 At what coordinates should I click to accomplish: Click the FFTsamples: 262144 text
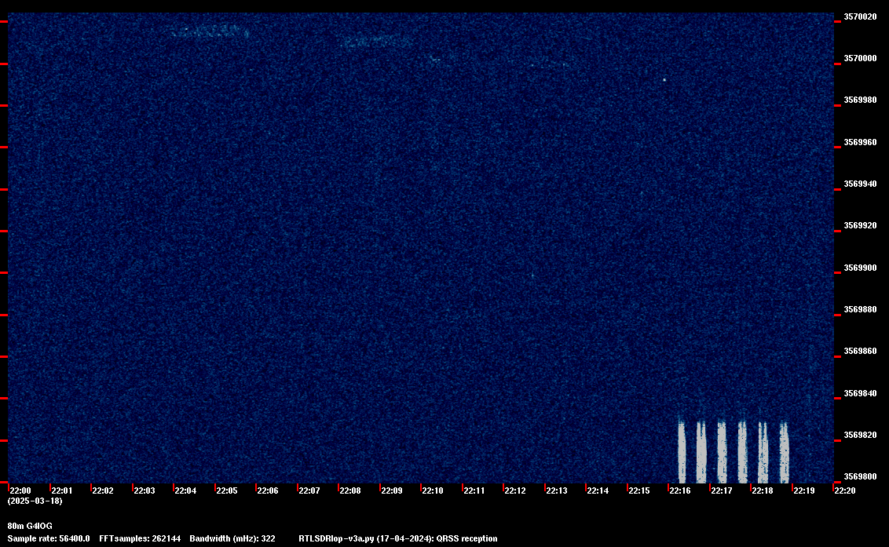coord(140,538)
